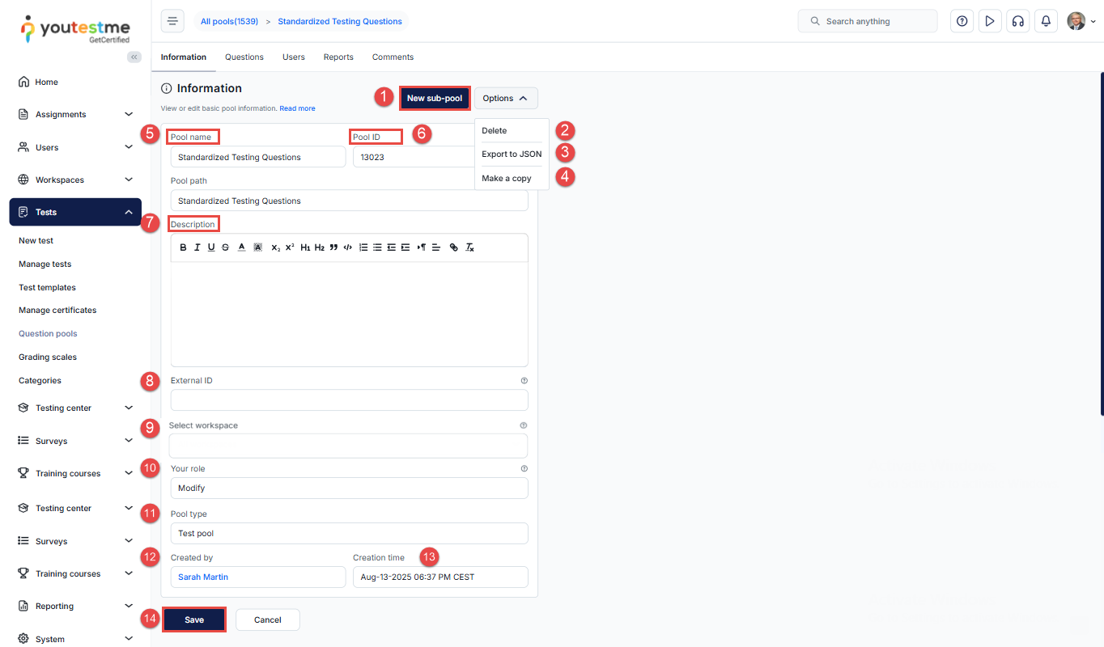
Task: Set text color in Description toolbar
Action: [241, 247]
